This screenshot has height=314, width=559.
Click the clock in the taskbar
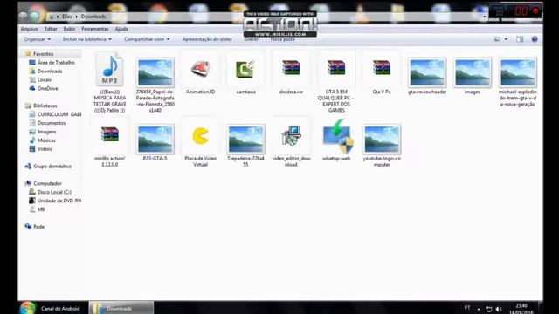(x=521, y=309)
